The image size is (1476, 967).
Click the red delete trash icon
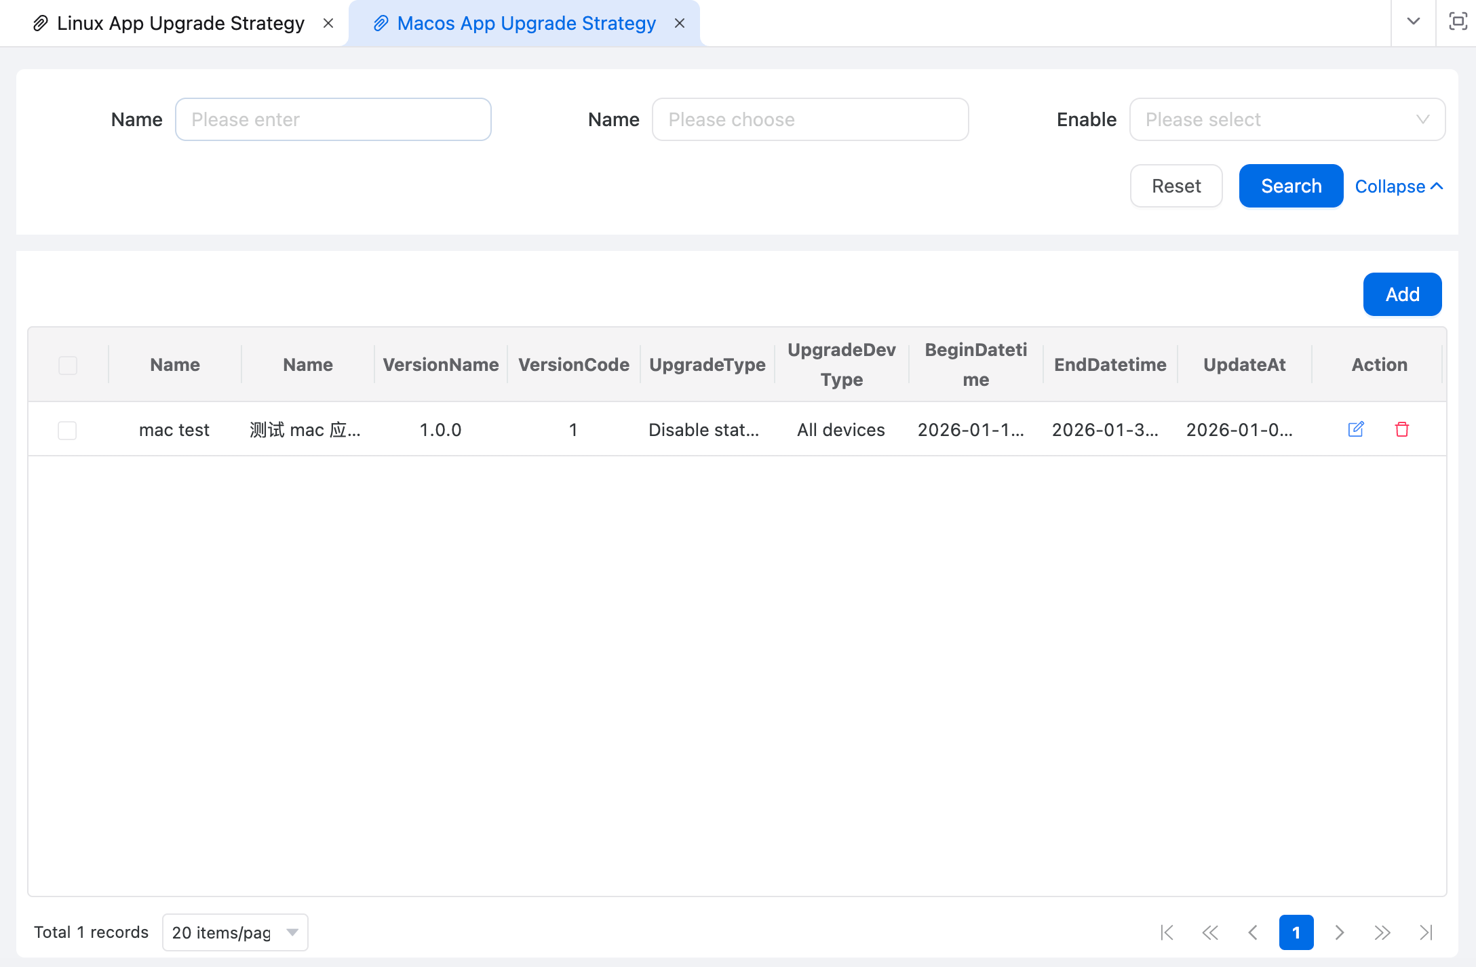pyautogui.click(x=1401, y=429)
